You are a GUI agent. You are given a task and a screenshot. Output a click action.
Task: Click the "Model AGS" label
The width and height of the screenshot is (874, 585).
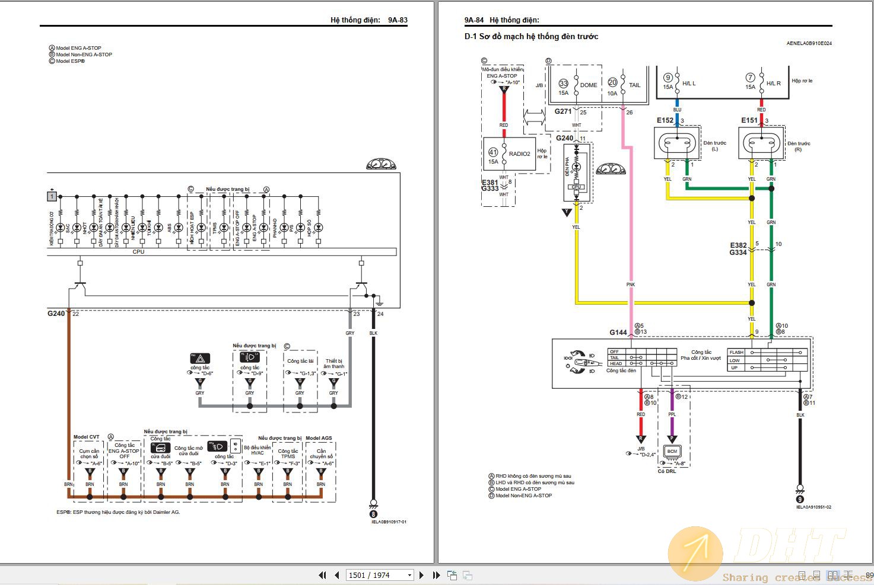click(x=319, y=438)
